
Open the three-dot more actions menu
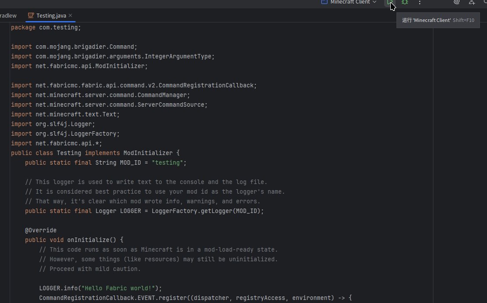pyautogui.click(x=420, y=3)
